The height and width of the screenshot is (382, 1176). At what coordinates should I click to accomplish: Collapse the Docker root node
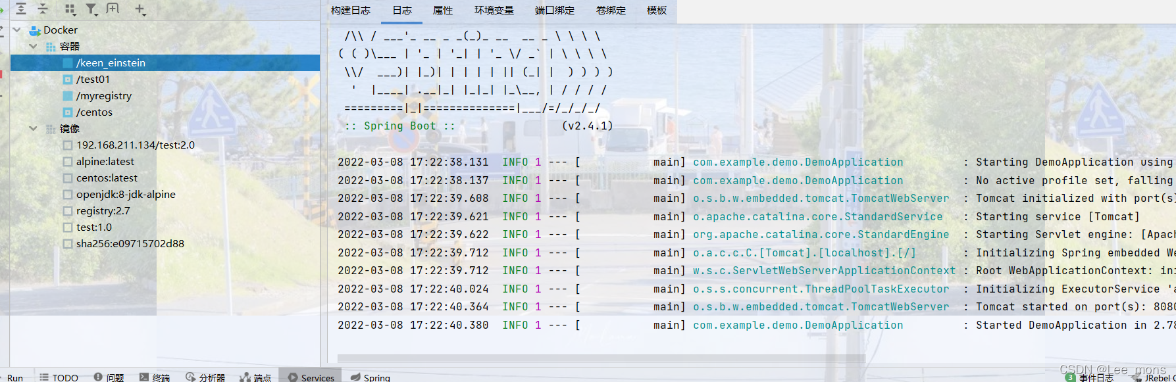pyautogui.click(x=17, y=30)
